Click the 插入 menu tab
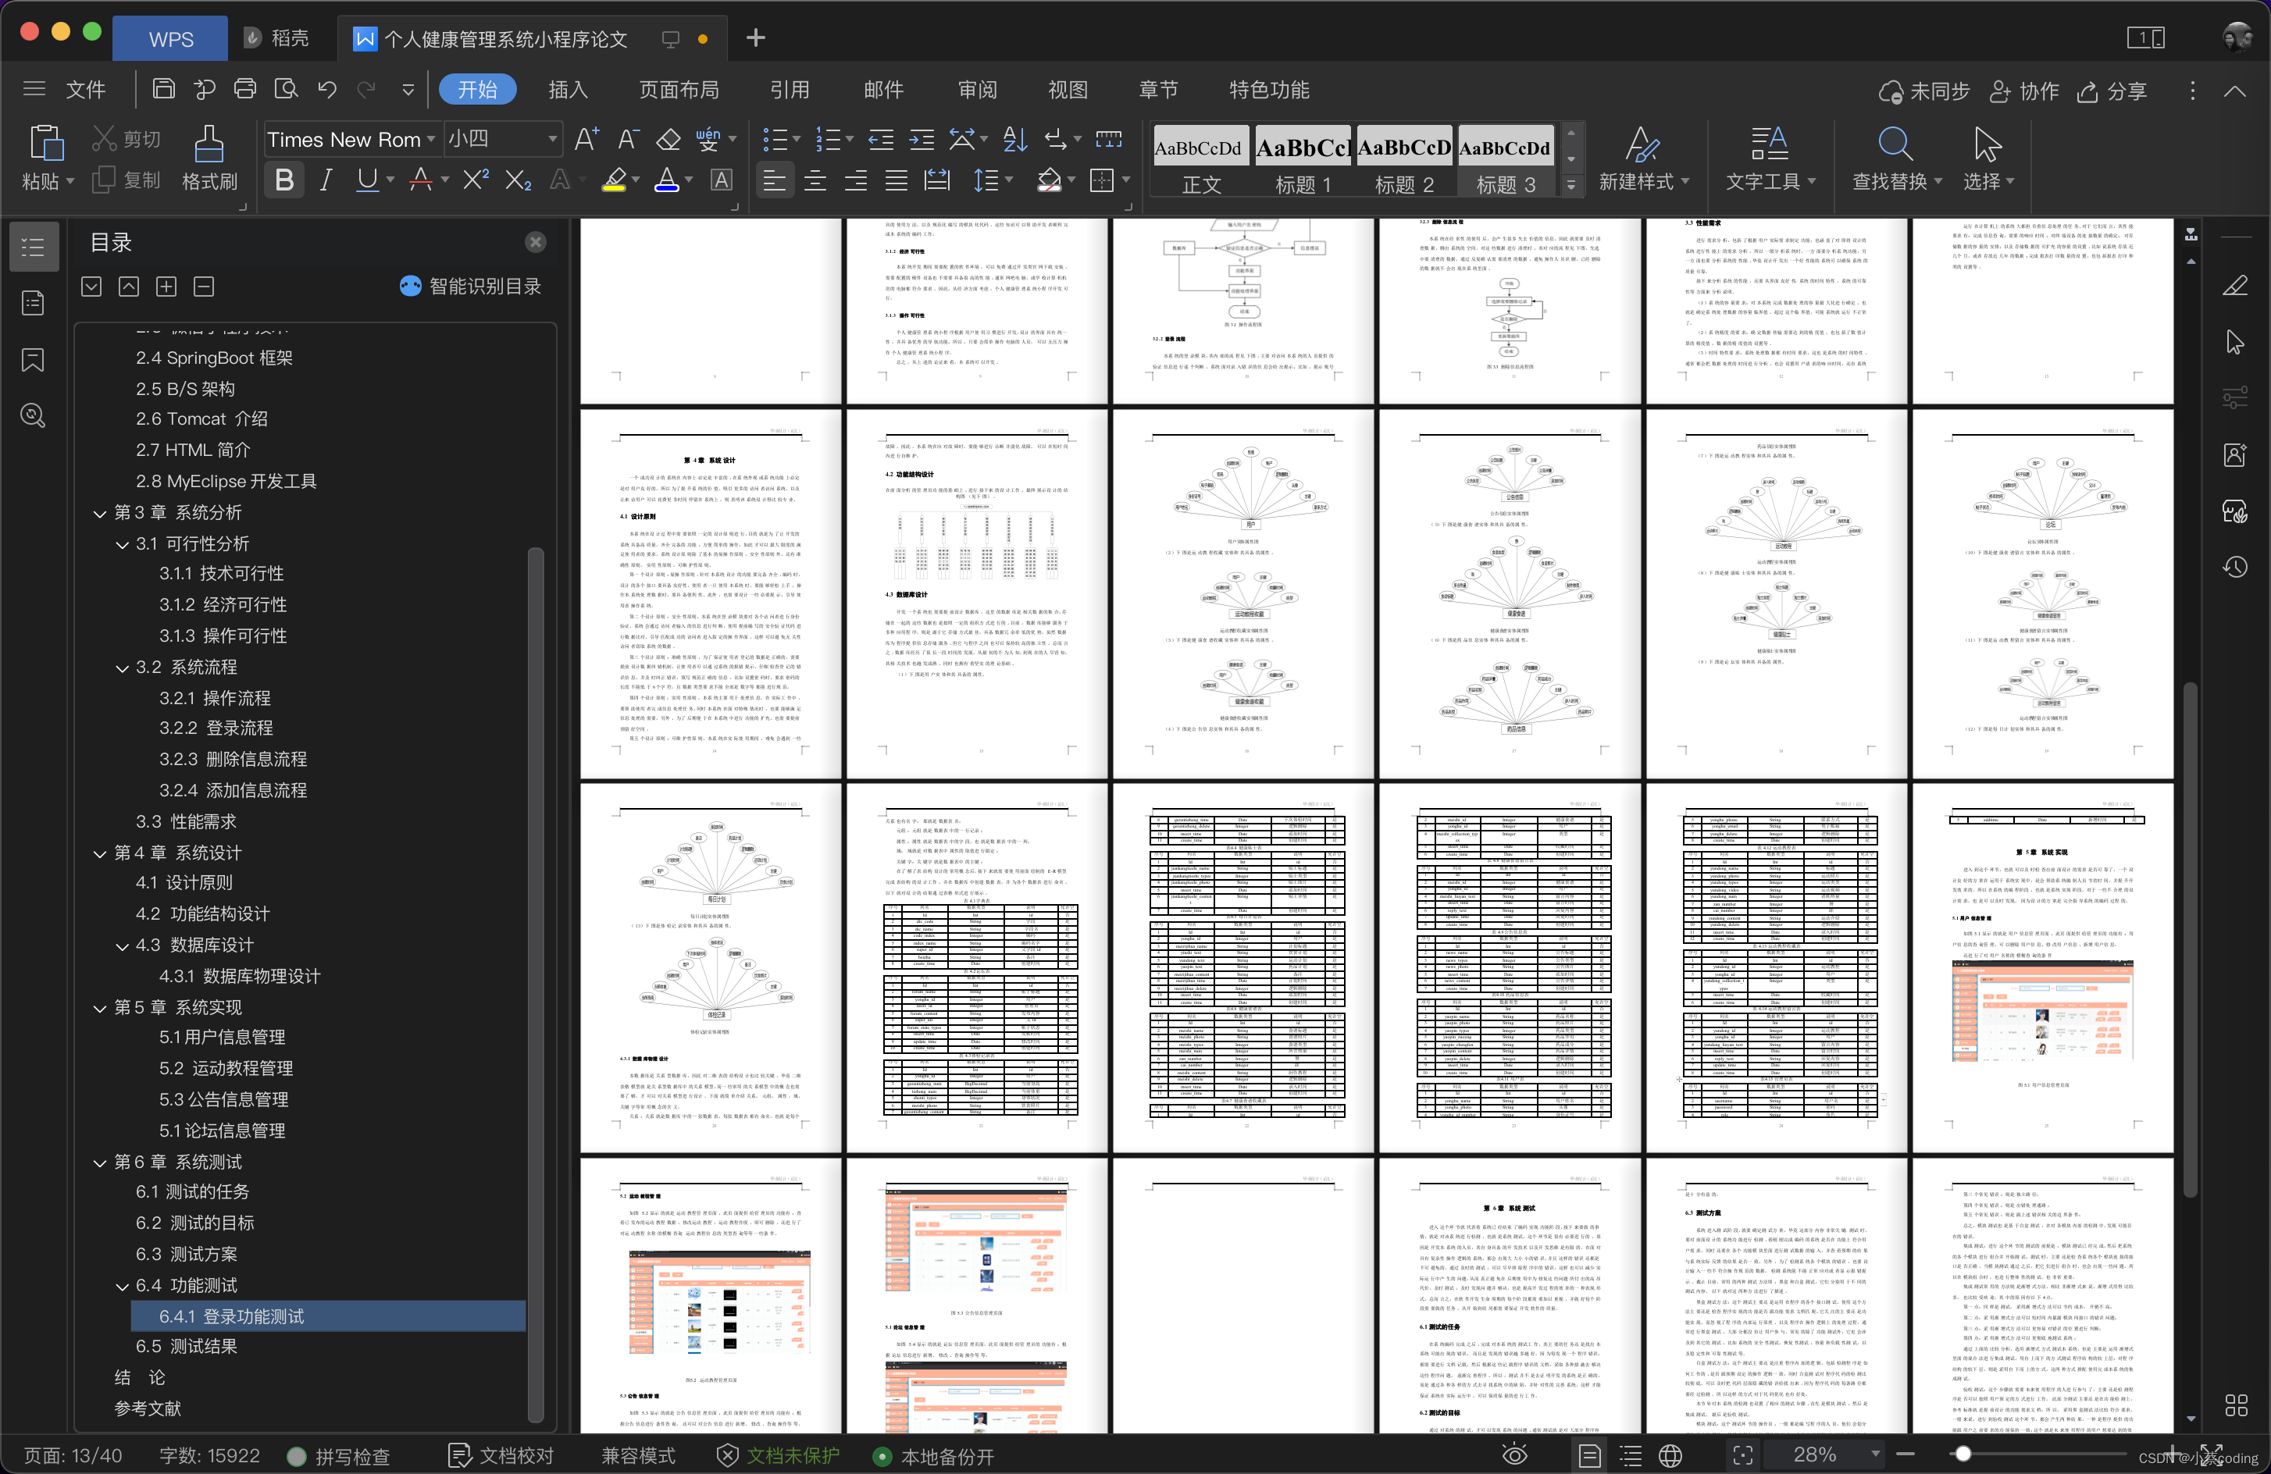 pos(568,89)
